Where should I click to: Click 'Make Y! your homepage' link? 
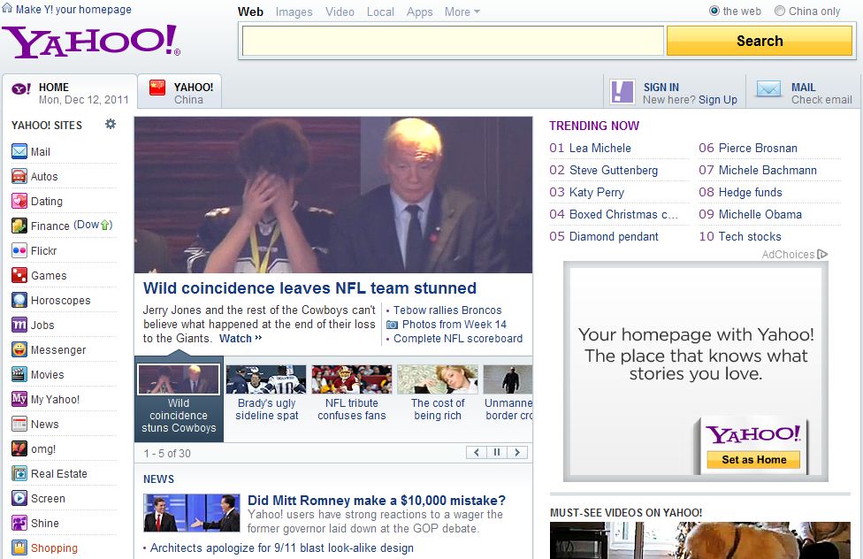click(x=73, y=10)
